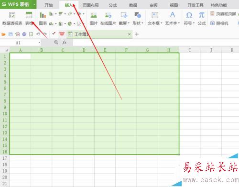Click the 形状 shapes icon

[138, 15]
